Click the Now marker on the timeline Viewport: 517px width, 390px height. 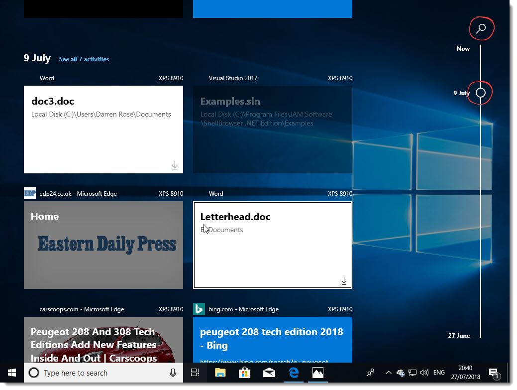tap(462, 48)
